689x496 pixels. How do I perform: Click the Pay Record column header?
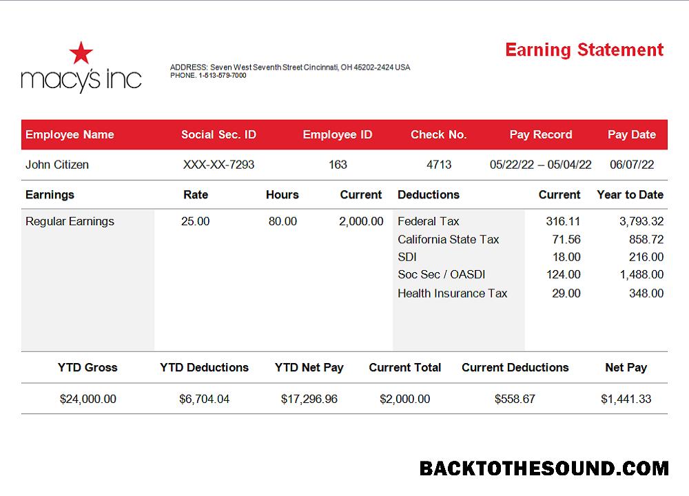(x=540, y=134)
